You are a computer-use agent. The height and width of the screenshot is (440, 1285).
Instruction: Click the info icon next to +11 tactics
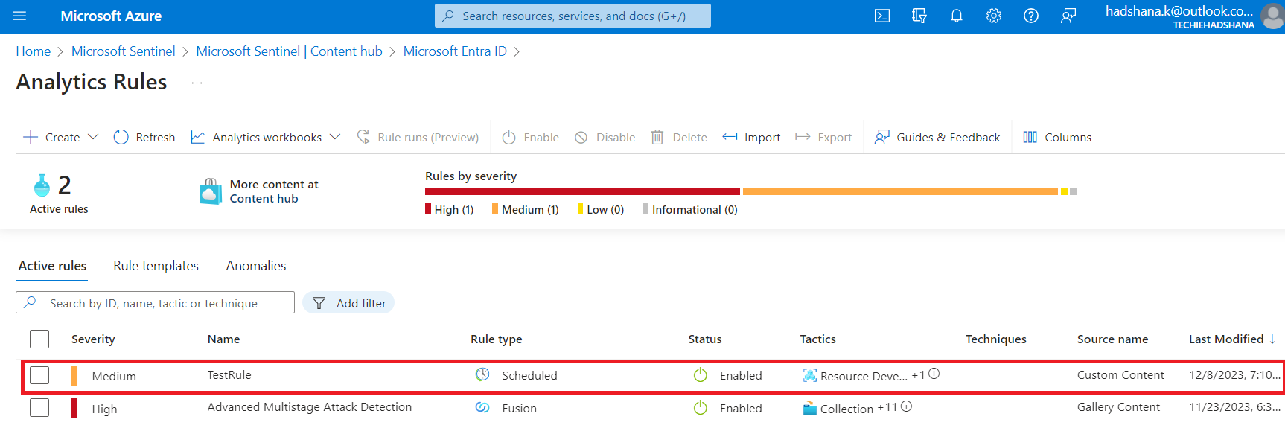[x=906, y=406]
